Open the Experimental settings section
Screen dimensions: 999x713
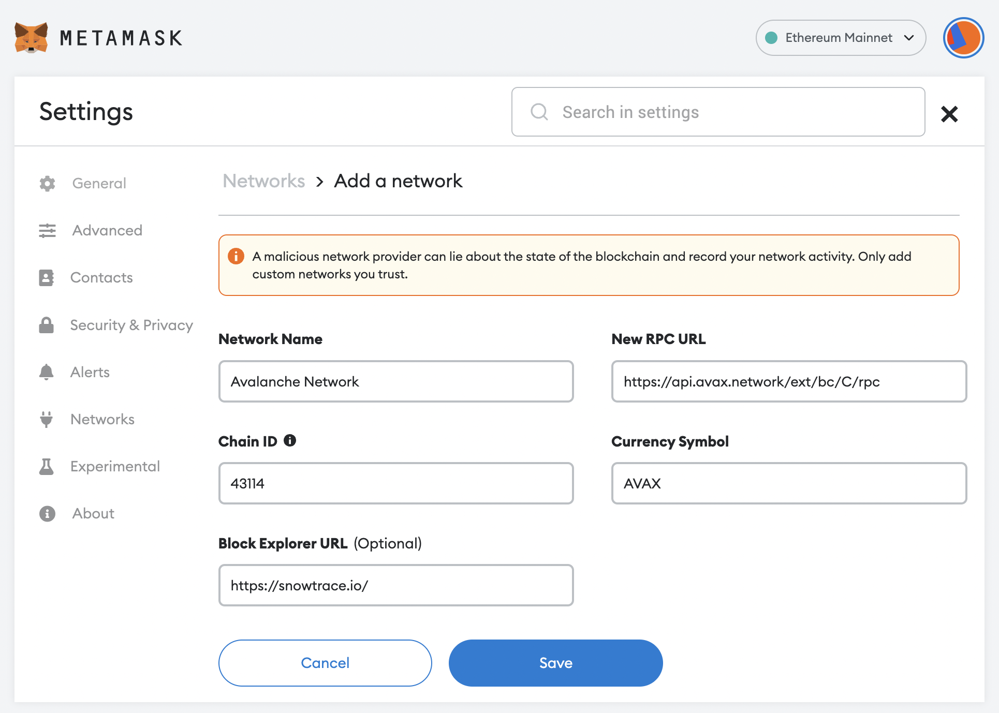click(x=115, y=466)
